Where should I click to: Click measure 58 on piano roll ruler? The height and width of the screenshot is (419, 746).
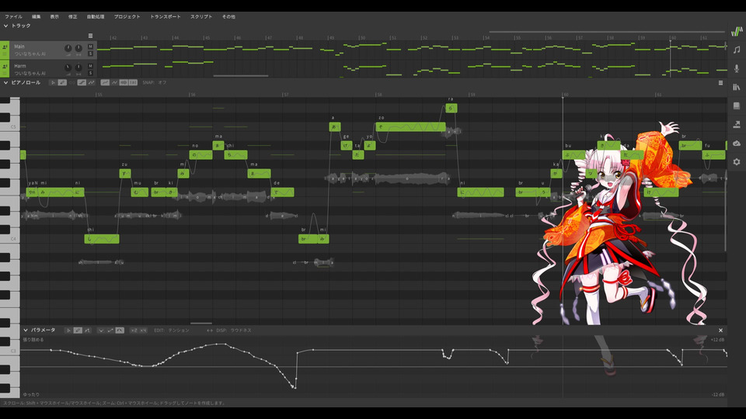tap(378, 95)
